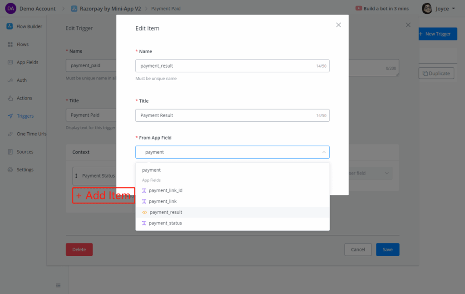Screen dimensions: 465x294
Task: Click the Settings gear icon
Action: [10, 170]
